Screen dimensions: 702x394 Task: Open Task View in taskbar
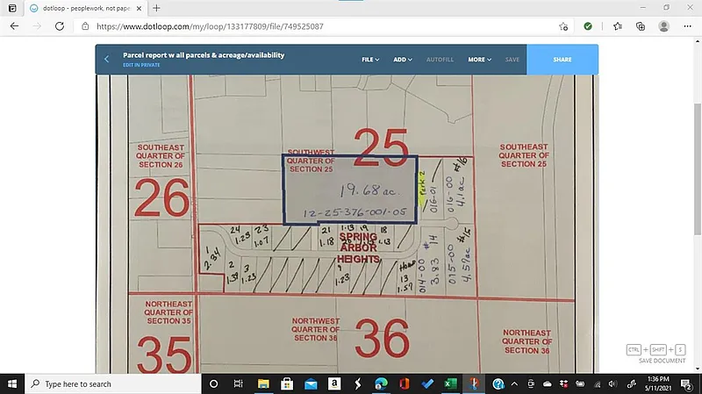pos(238,383)
